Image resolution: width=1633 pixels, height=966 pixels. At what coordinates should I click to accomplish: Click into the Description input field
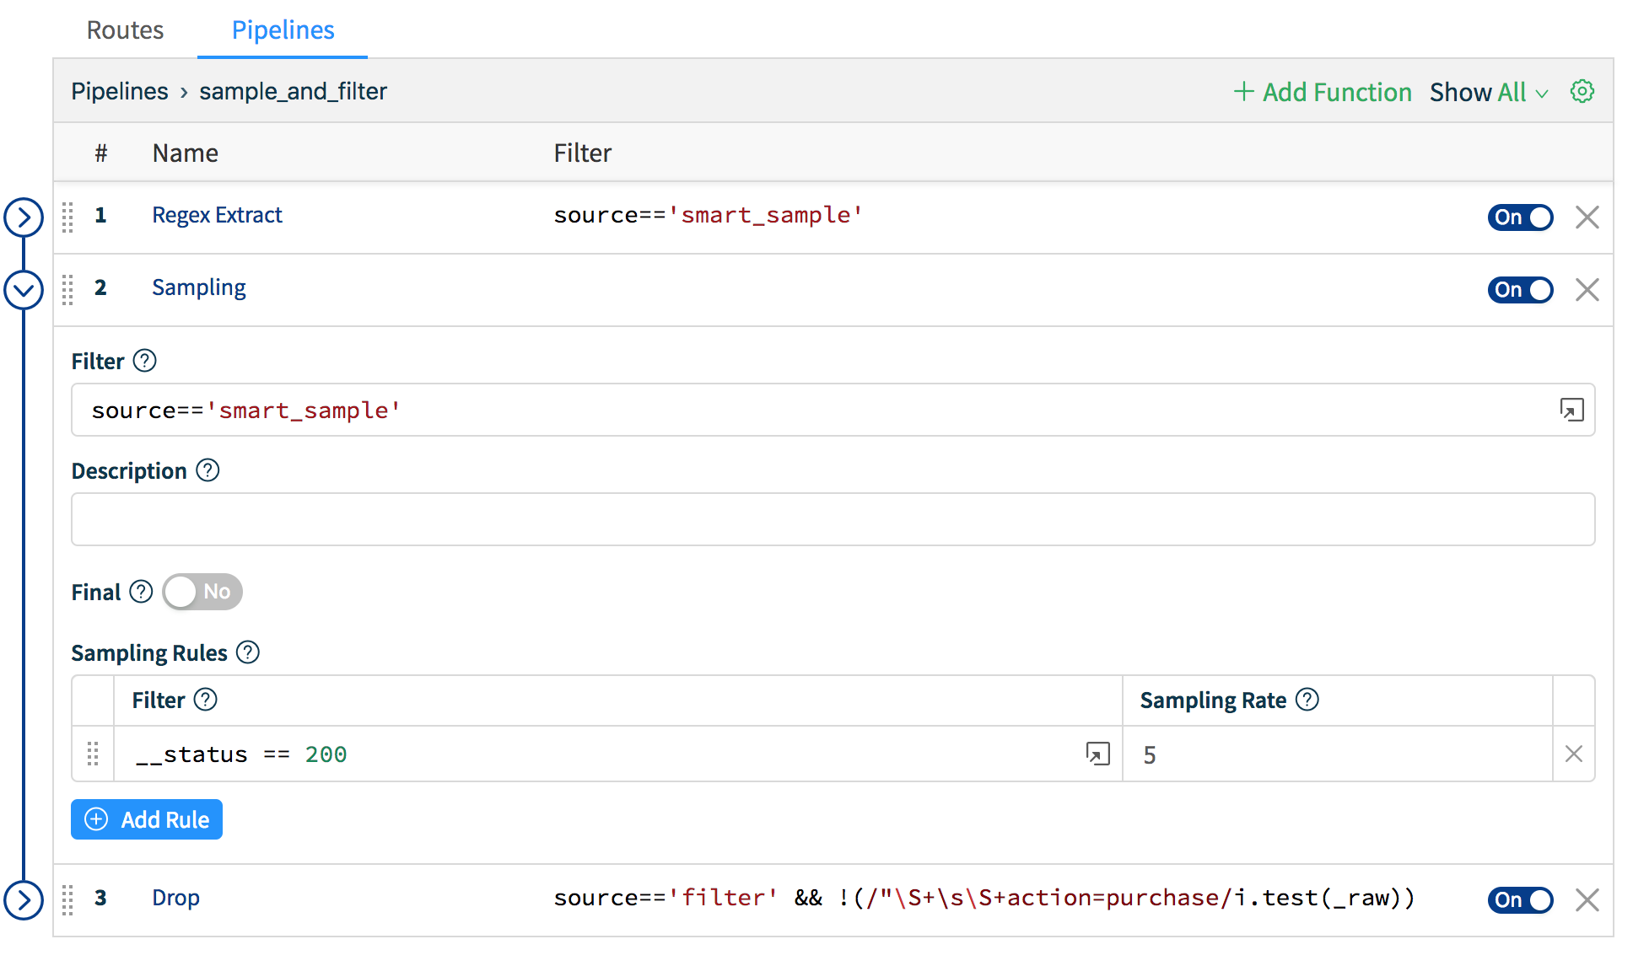click(833, 519)
